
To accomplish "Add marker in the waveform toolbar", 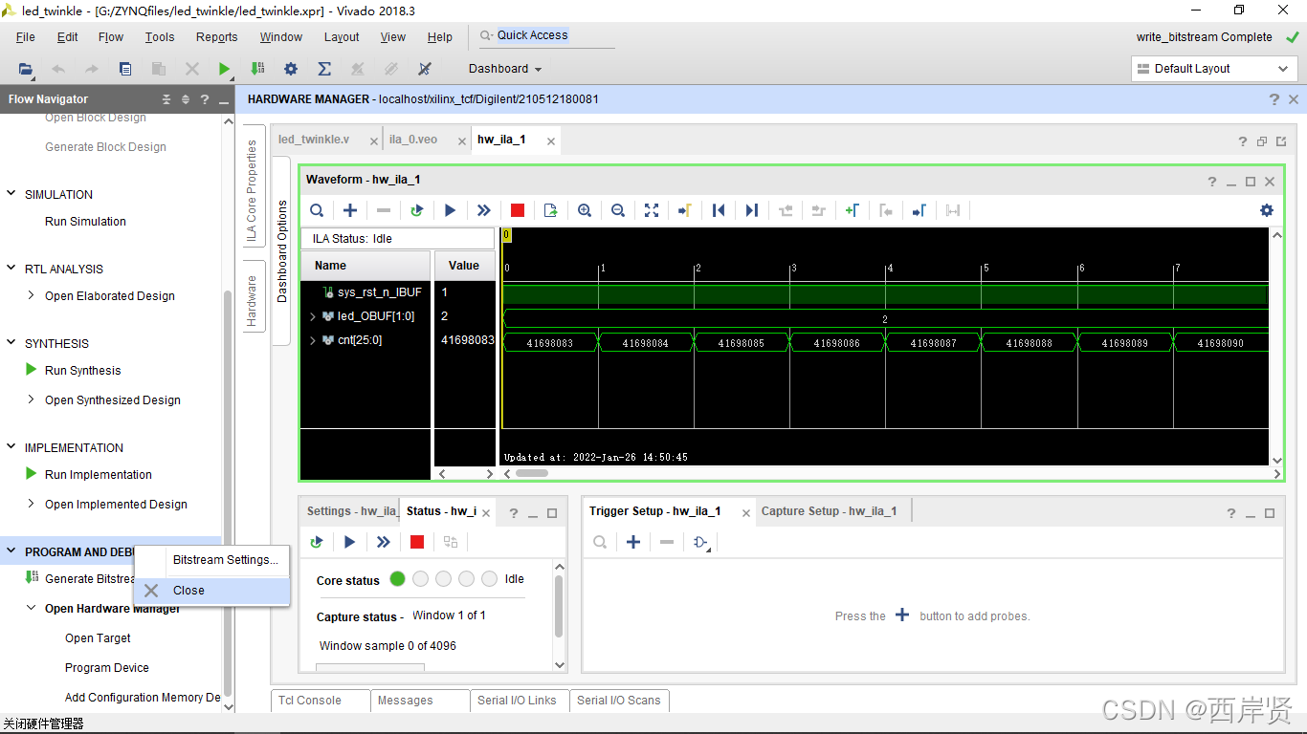I will 853,210.
